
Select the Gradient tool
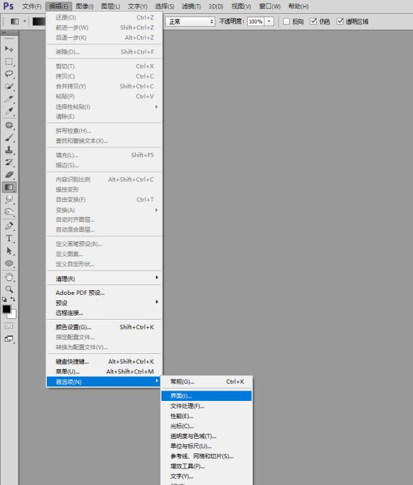(9, 187)
